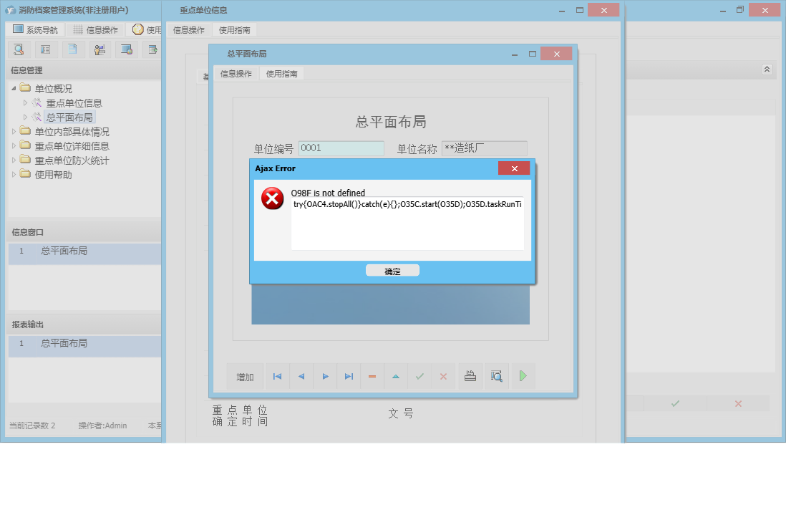Open 信息操作 menu in 重点单位信息 window
Image resolution: width=786 pixels, height=505 pixels.
[188, 30]
